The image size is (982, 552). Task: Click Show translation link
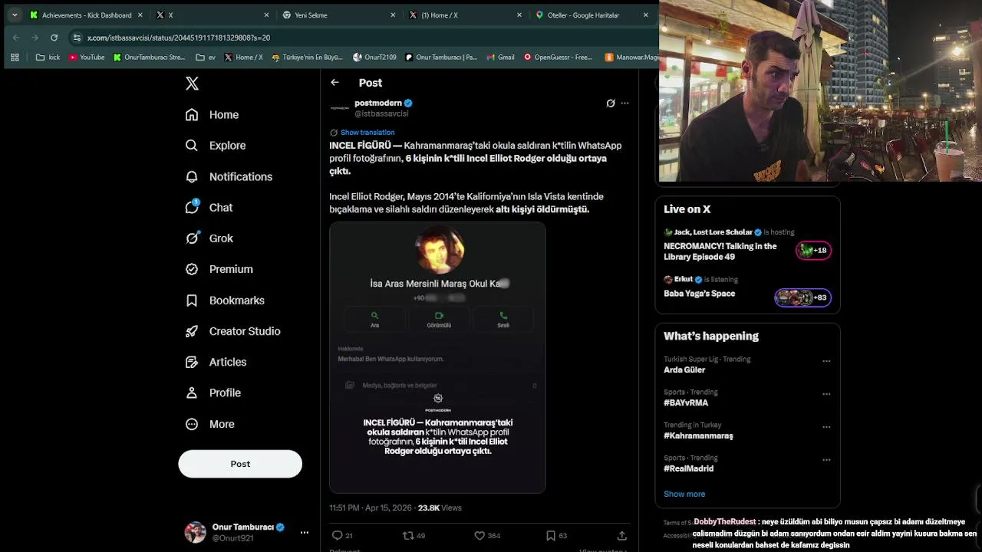(x=367, y=133)
